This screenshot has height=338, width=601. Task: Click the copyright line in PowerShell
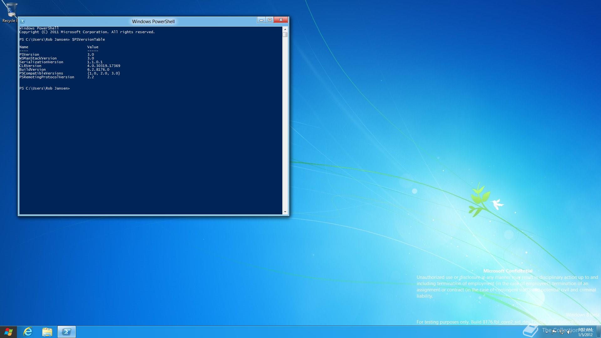point(87,32)
